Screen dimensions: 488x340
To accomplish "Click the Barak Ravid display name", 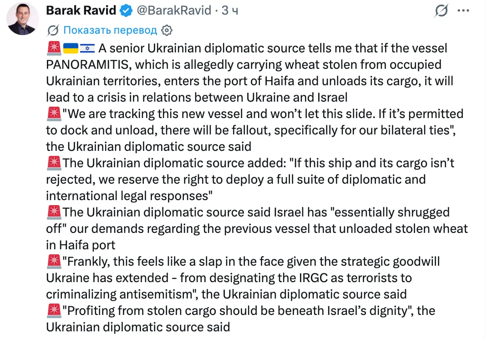I will 81,10.
